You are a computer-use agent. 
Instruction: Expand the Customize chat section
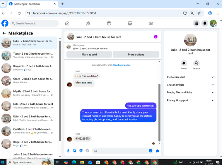coord(190,77)
